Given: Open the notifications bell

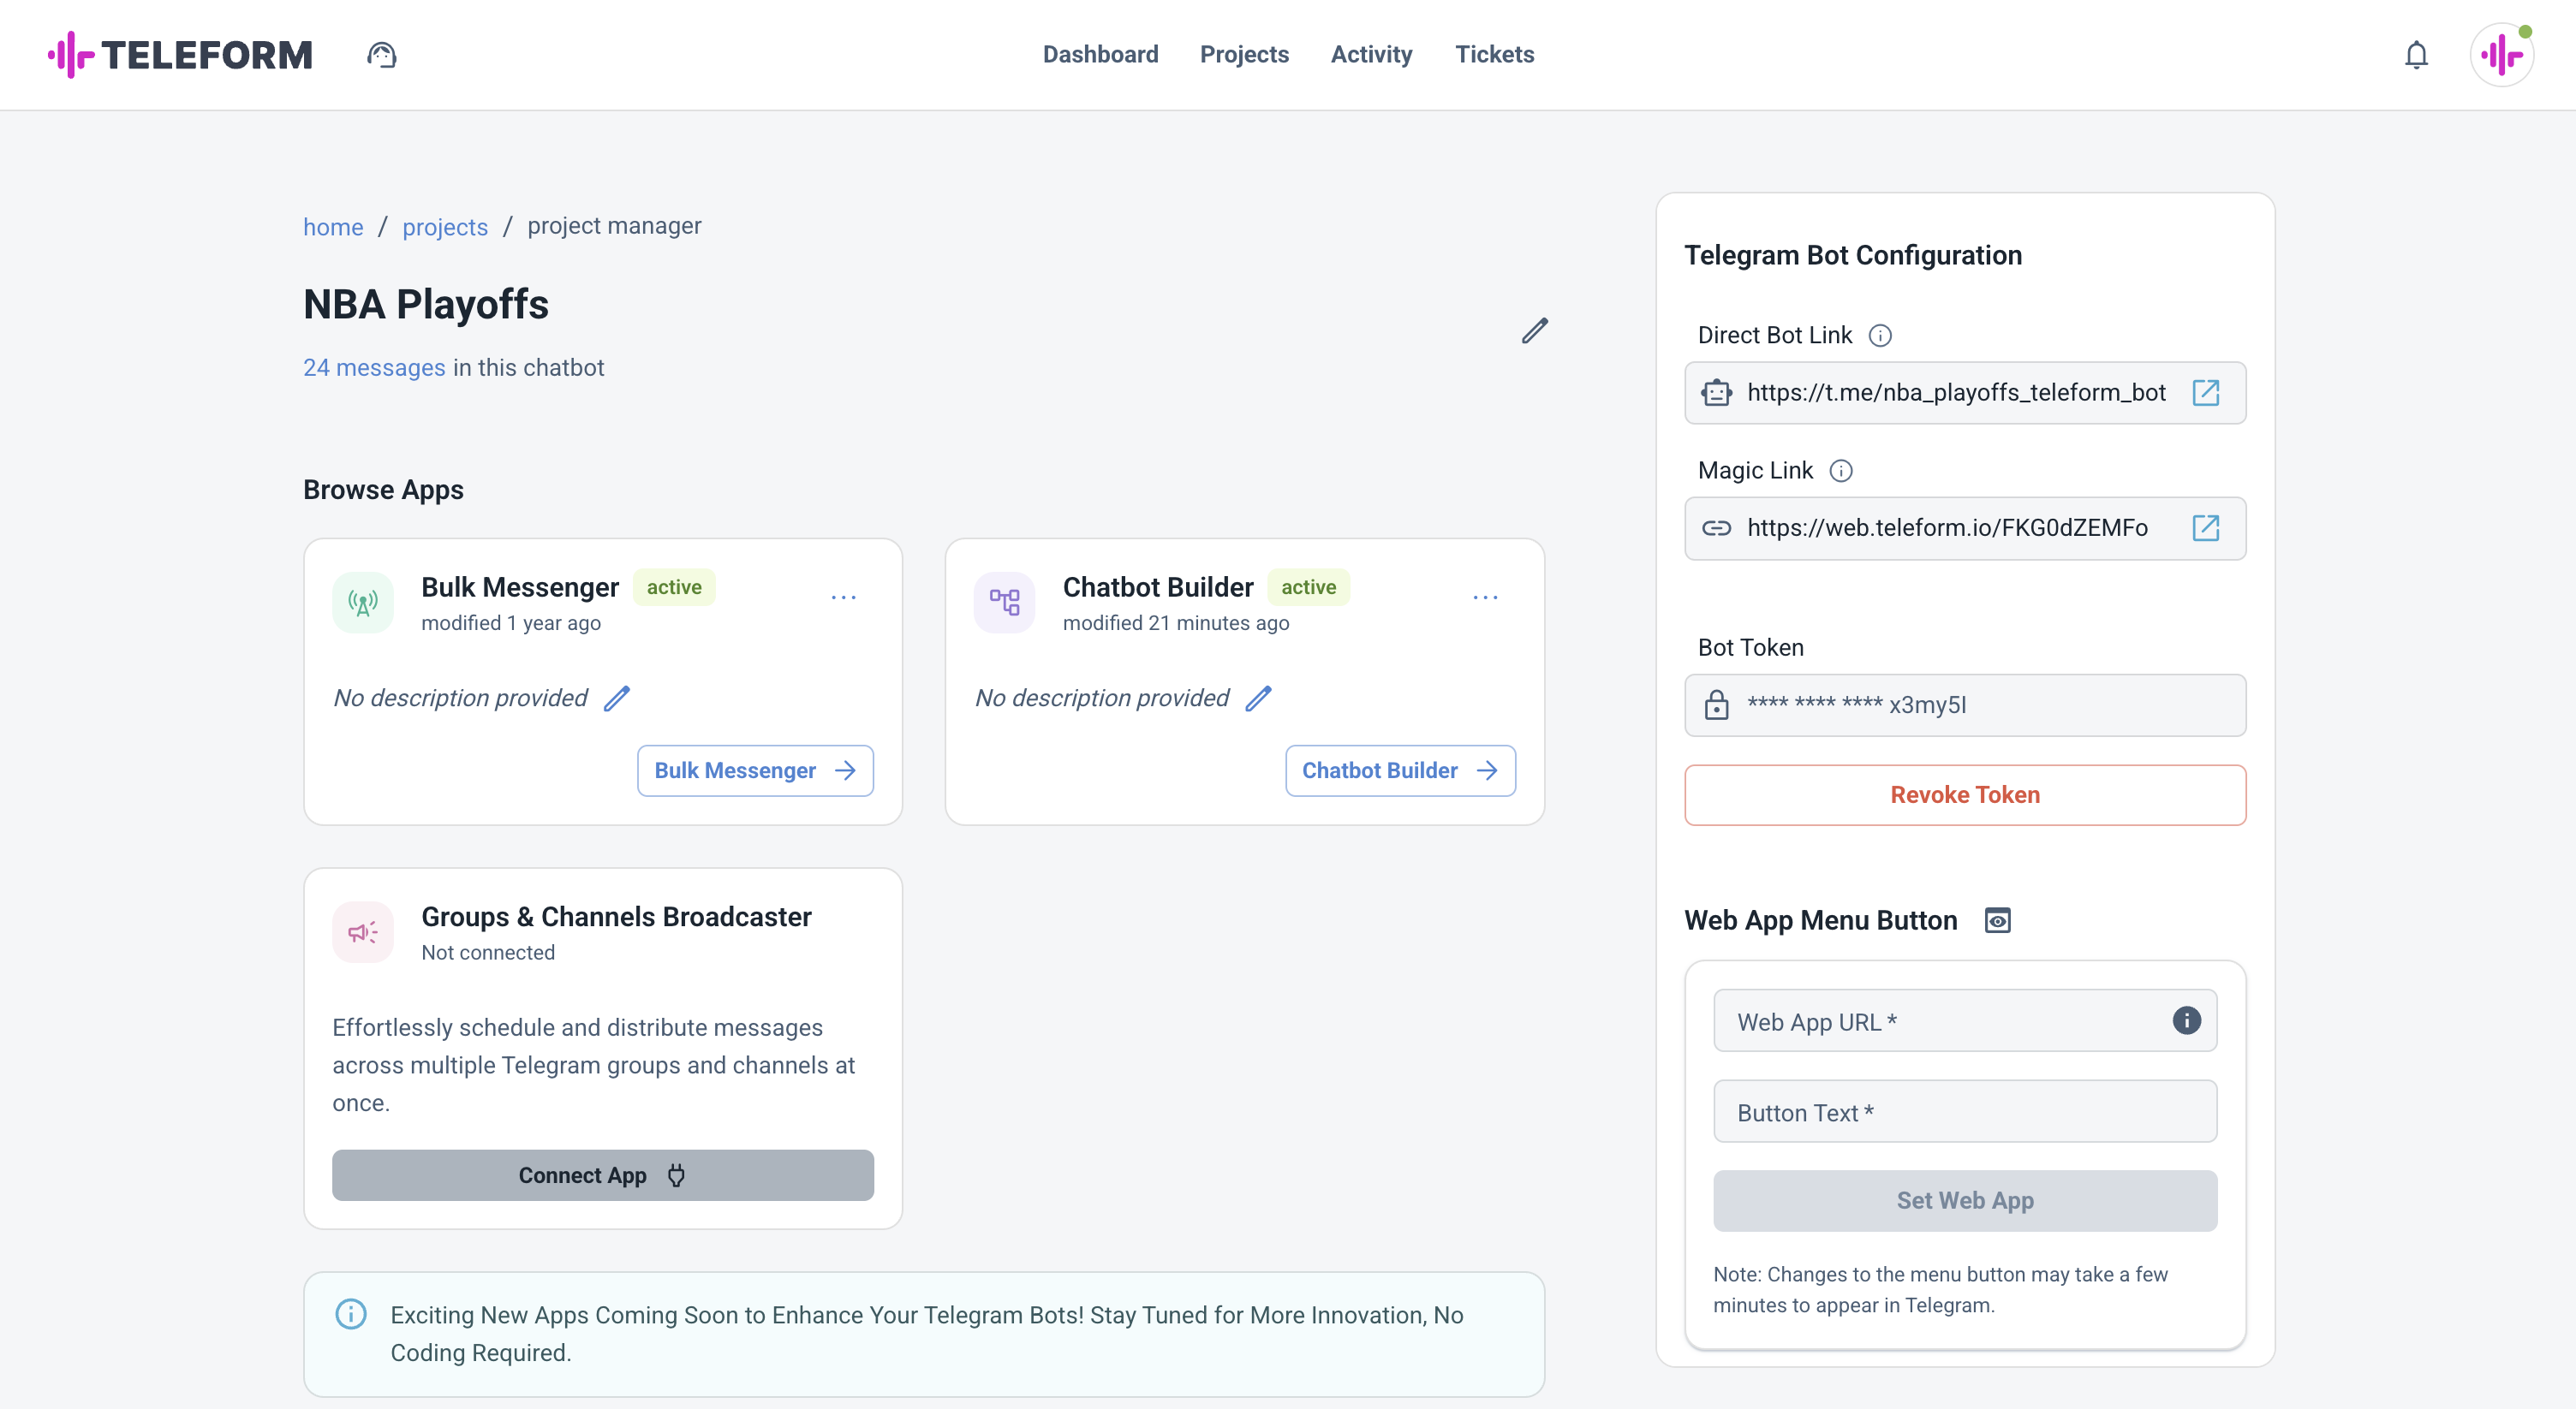Looking at the screenshot, I should point(2416,55).
